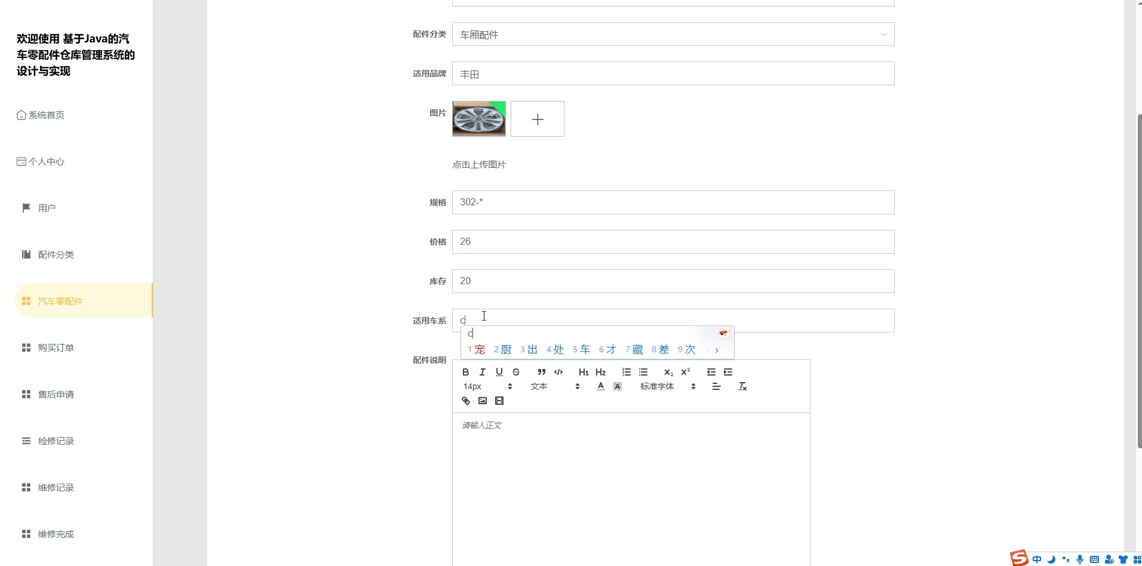Screen dimensions: 1142x566
Task: Open 维修完成 in the sidebar
Action: 48,534
